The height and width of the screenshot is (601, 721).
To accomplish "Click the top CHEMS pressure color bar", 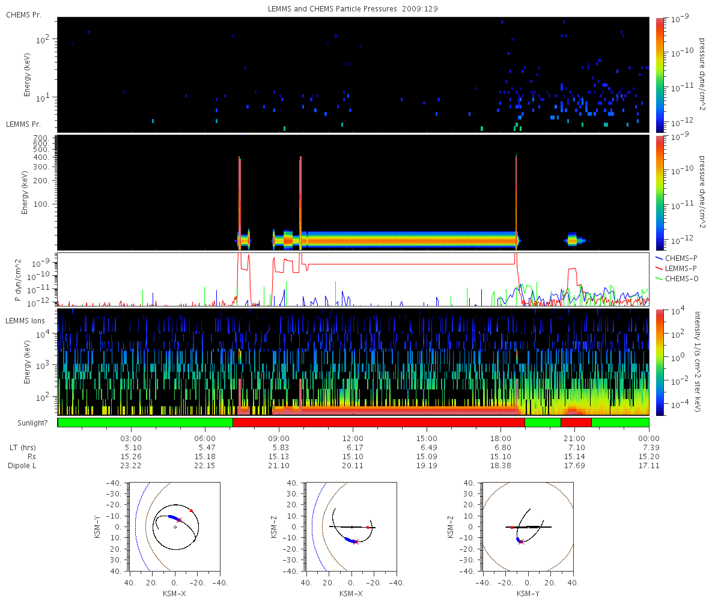I will click(660, 75).
